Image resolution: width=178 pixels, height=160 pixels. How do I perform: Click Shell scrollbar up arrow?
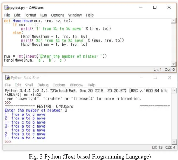tap(174, 91)
